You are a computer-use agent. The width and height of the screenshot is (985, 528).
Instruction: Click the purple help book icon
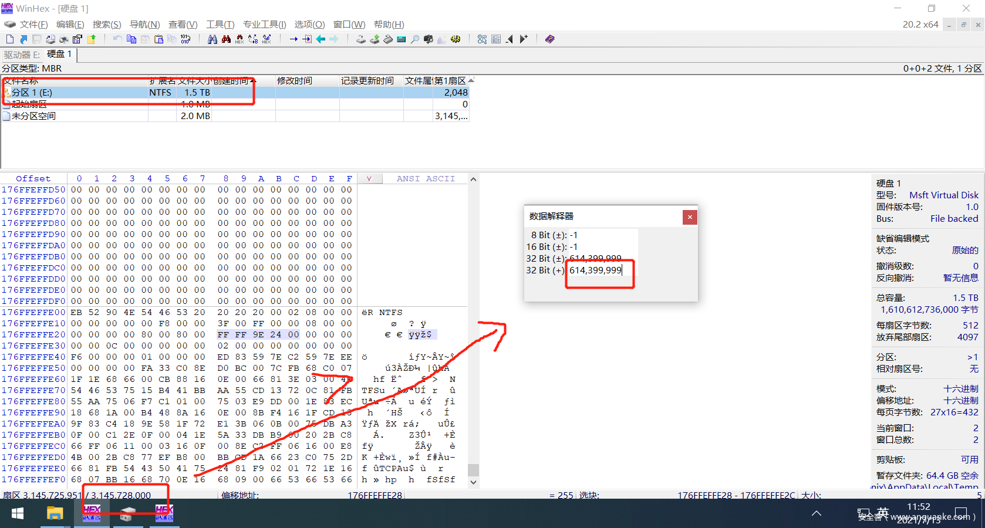549,39
